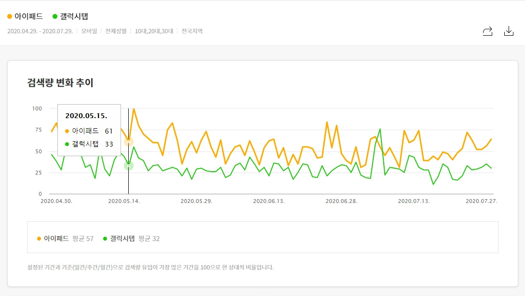Click y-axis label 75

(x=39, y=130)
